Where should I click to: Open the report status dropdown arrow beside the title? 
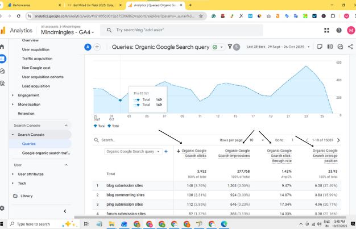click(x=221, y=47)
